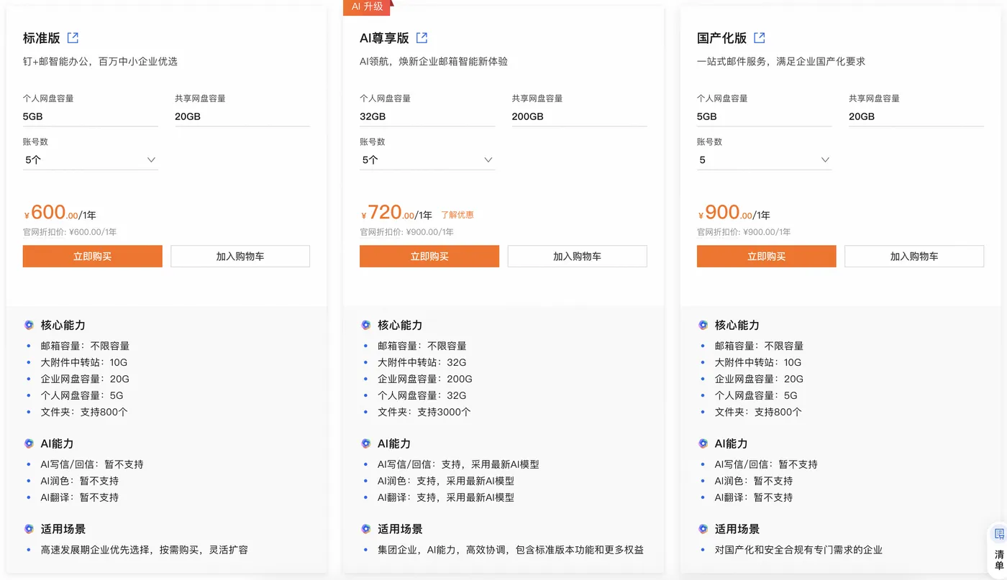Click AI翻译：支持，采用最新AI模型 text
Image resolution: width=1007 pixels, height=580 pixels.
click(446, 497)
